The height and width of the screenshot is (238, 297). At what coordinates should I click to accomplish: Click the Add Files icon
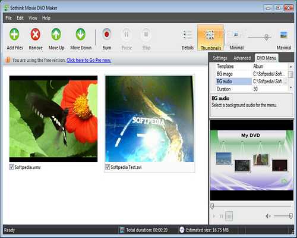[x=14, y=34]
